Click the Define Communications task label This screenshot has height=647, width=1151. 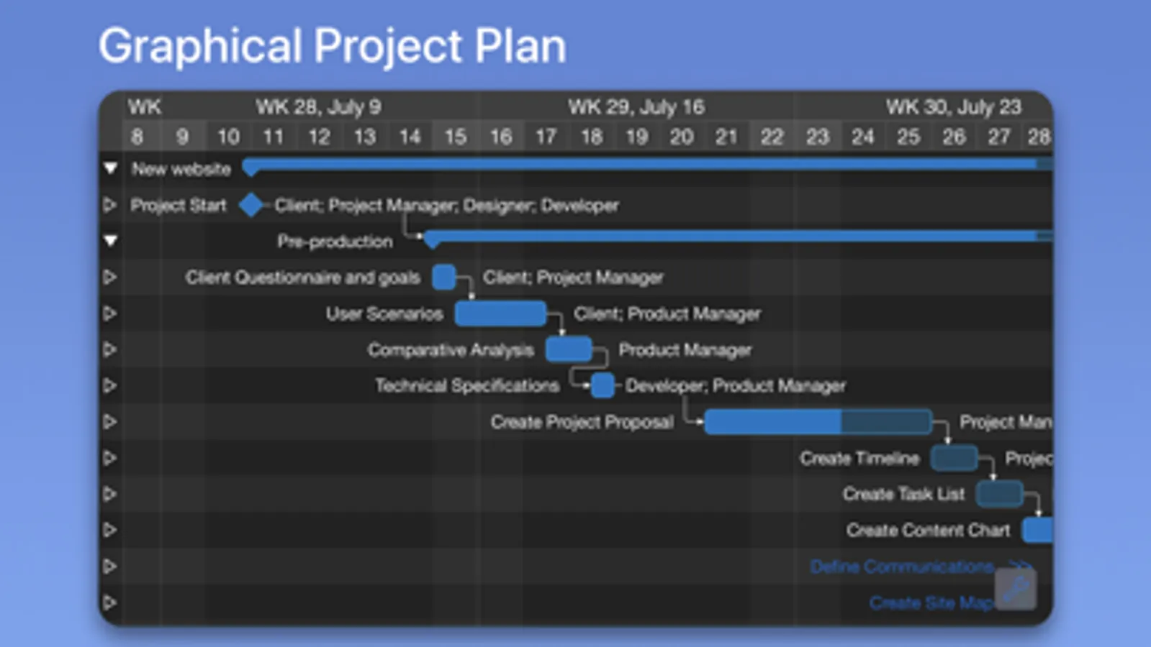point(901,566)
